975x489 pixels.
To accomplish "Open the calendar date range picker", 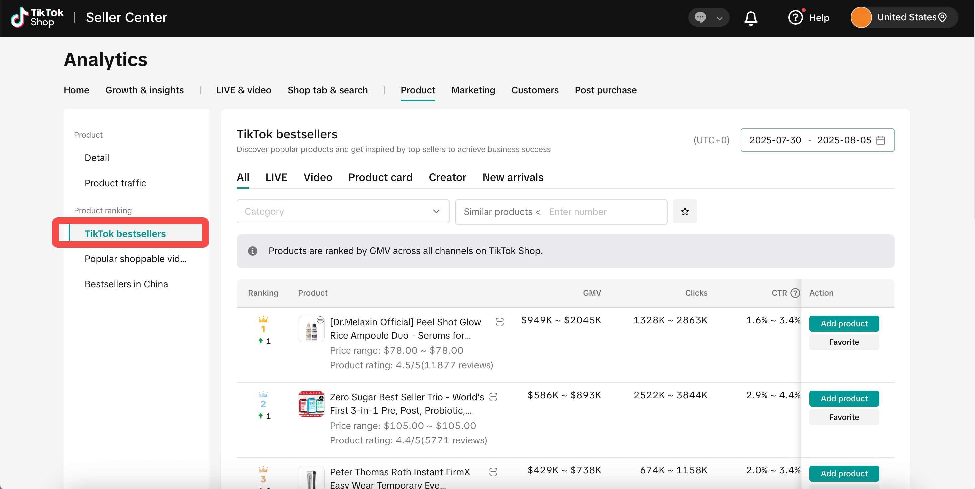I will (881, 140).
